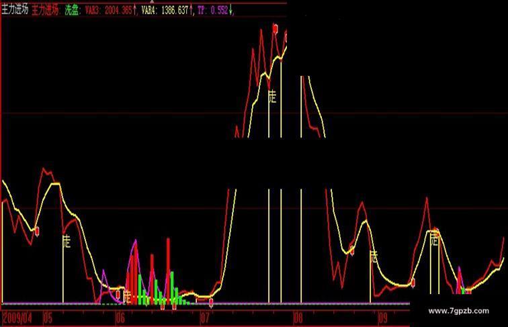Click the purple TP value 0.552

(x=219, y=10)
